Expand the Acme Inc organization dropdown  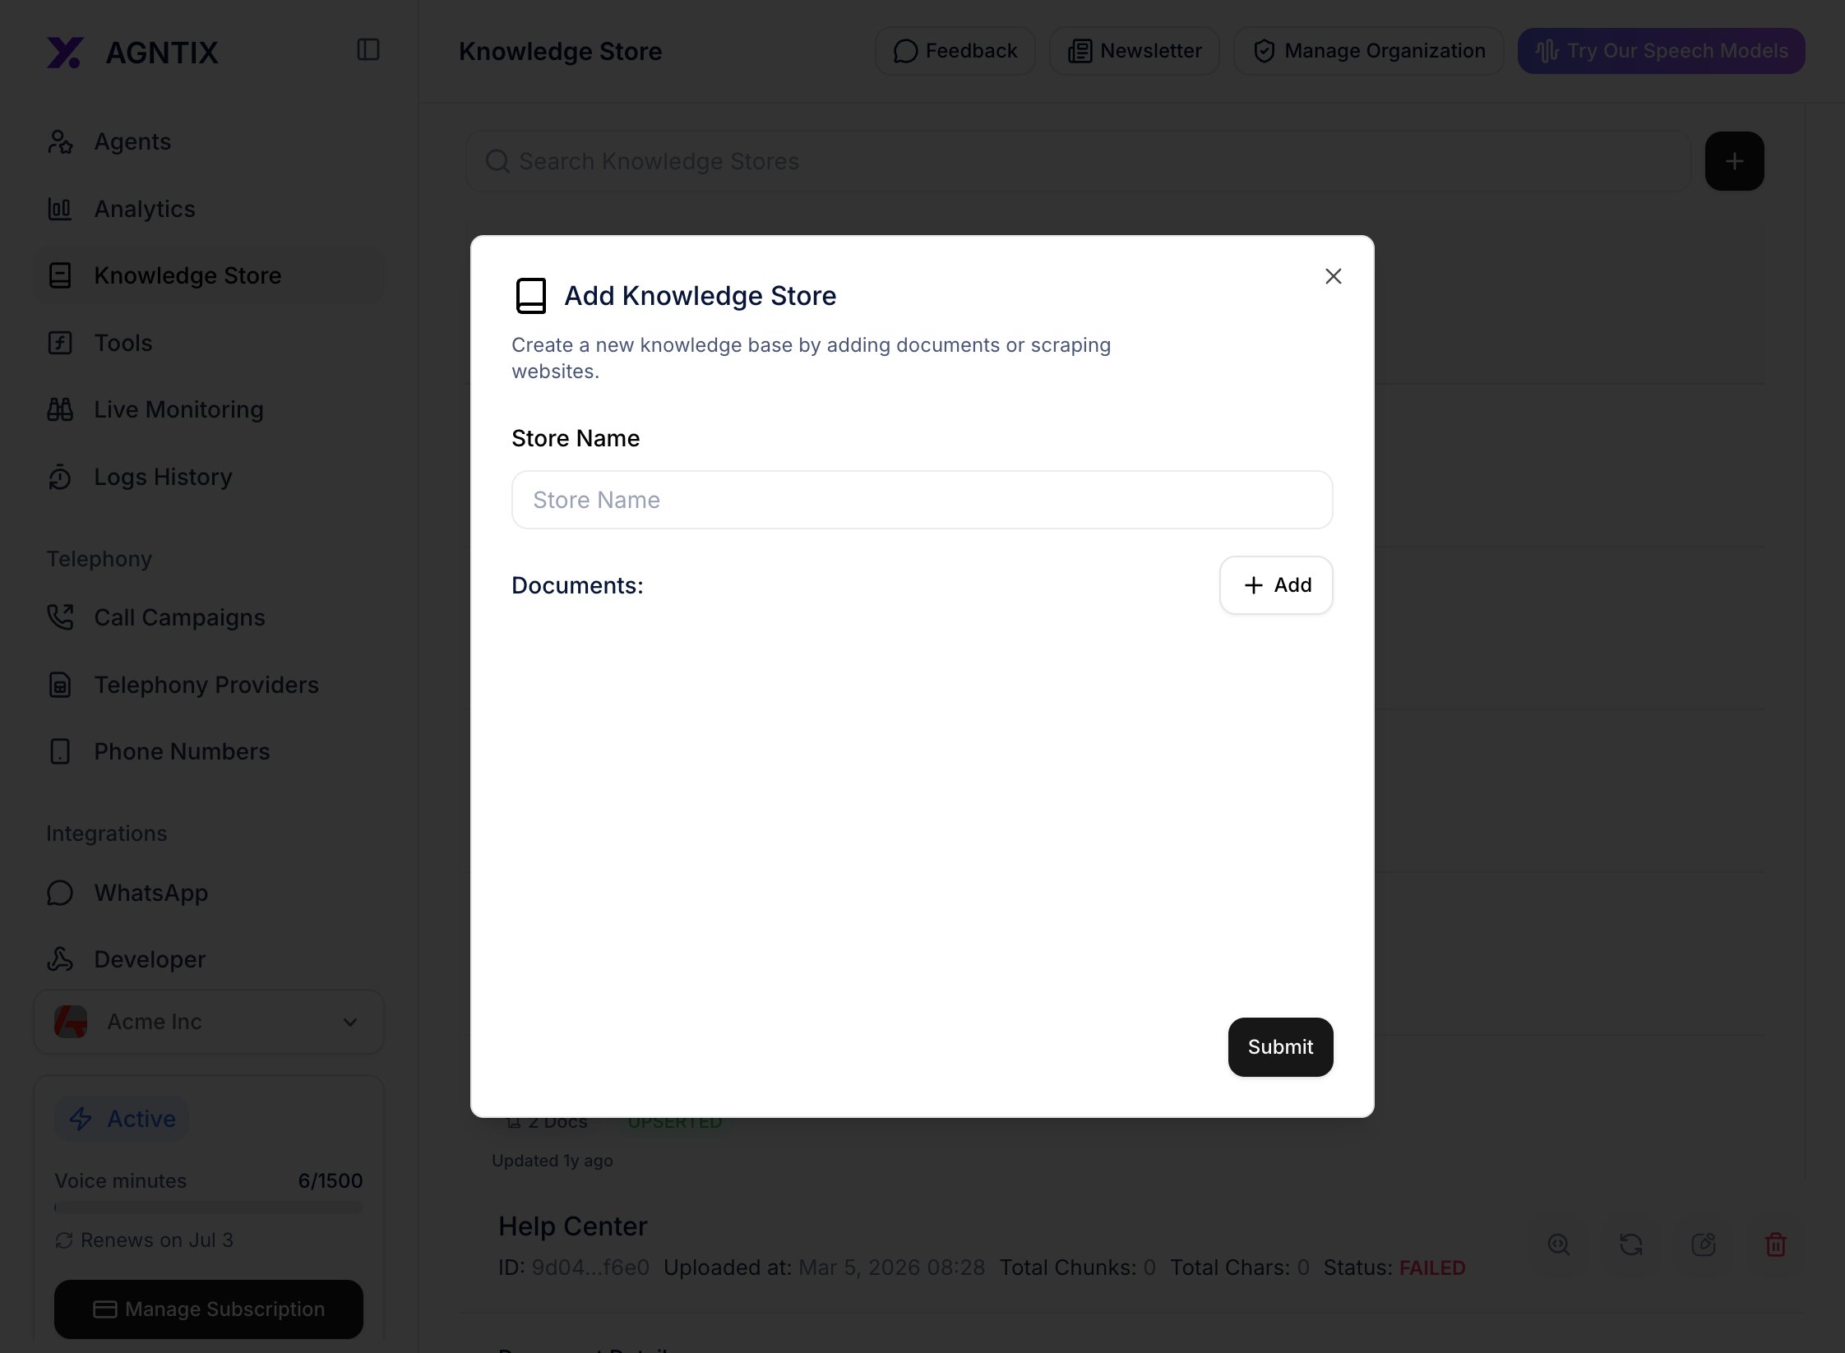point(208,1022)
